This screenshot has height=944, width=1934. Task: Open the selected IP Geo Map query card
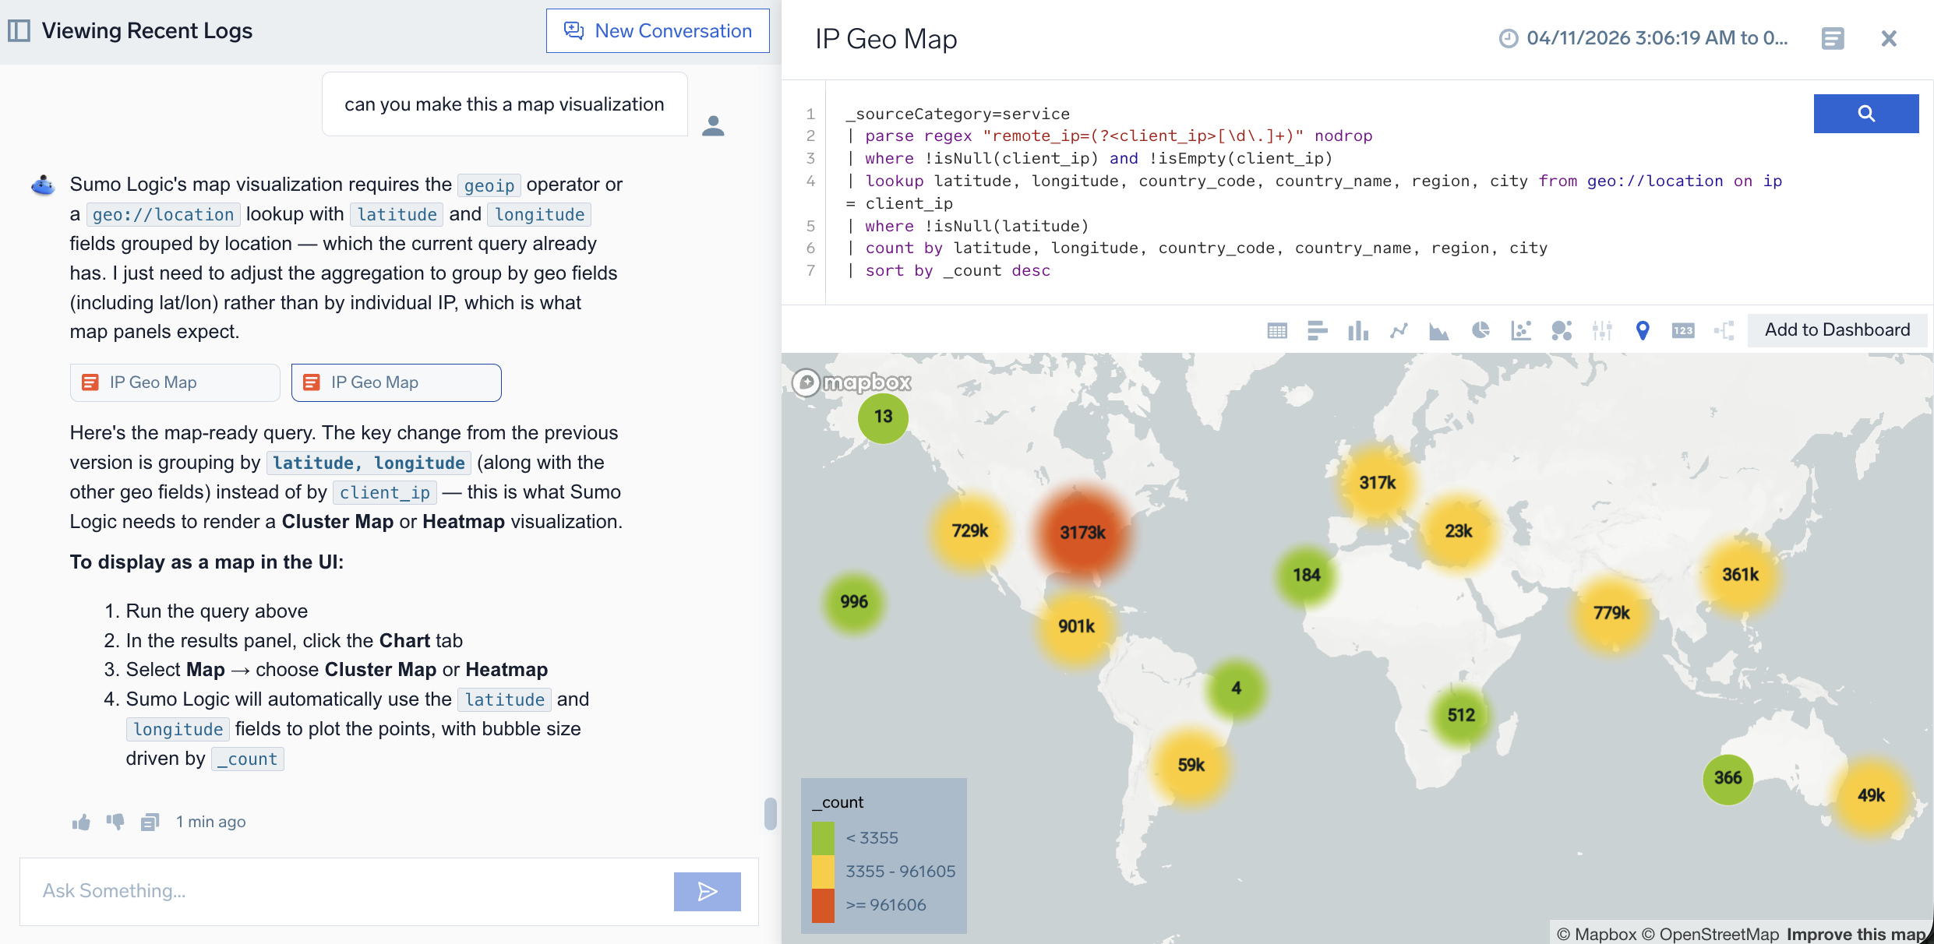pos(396,382)
